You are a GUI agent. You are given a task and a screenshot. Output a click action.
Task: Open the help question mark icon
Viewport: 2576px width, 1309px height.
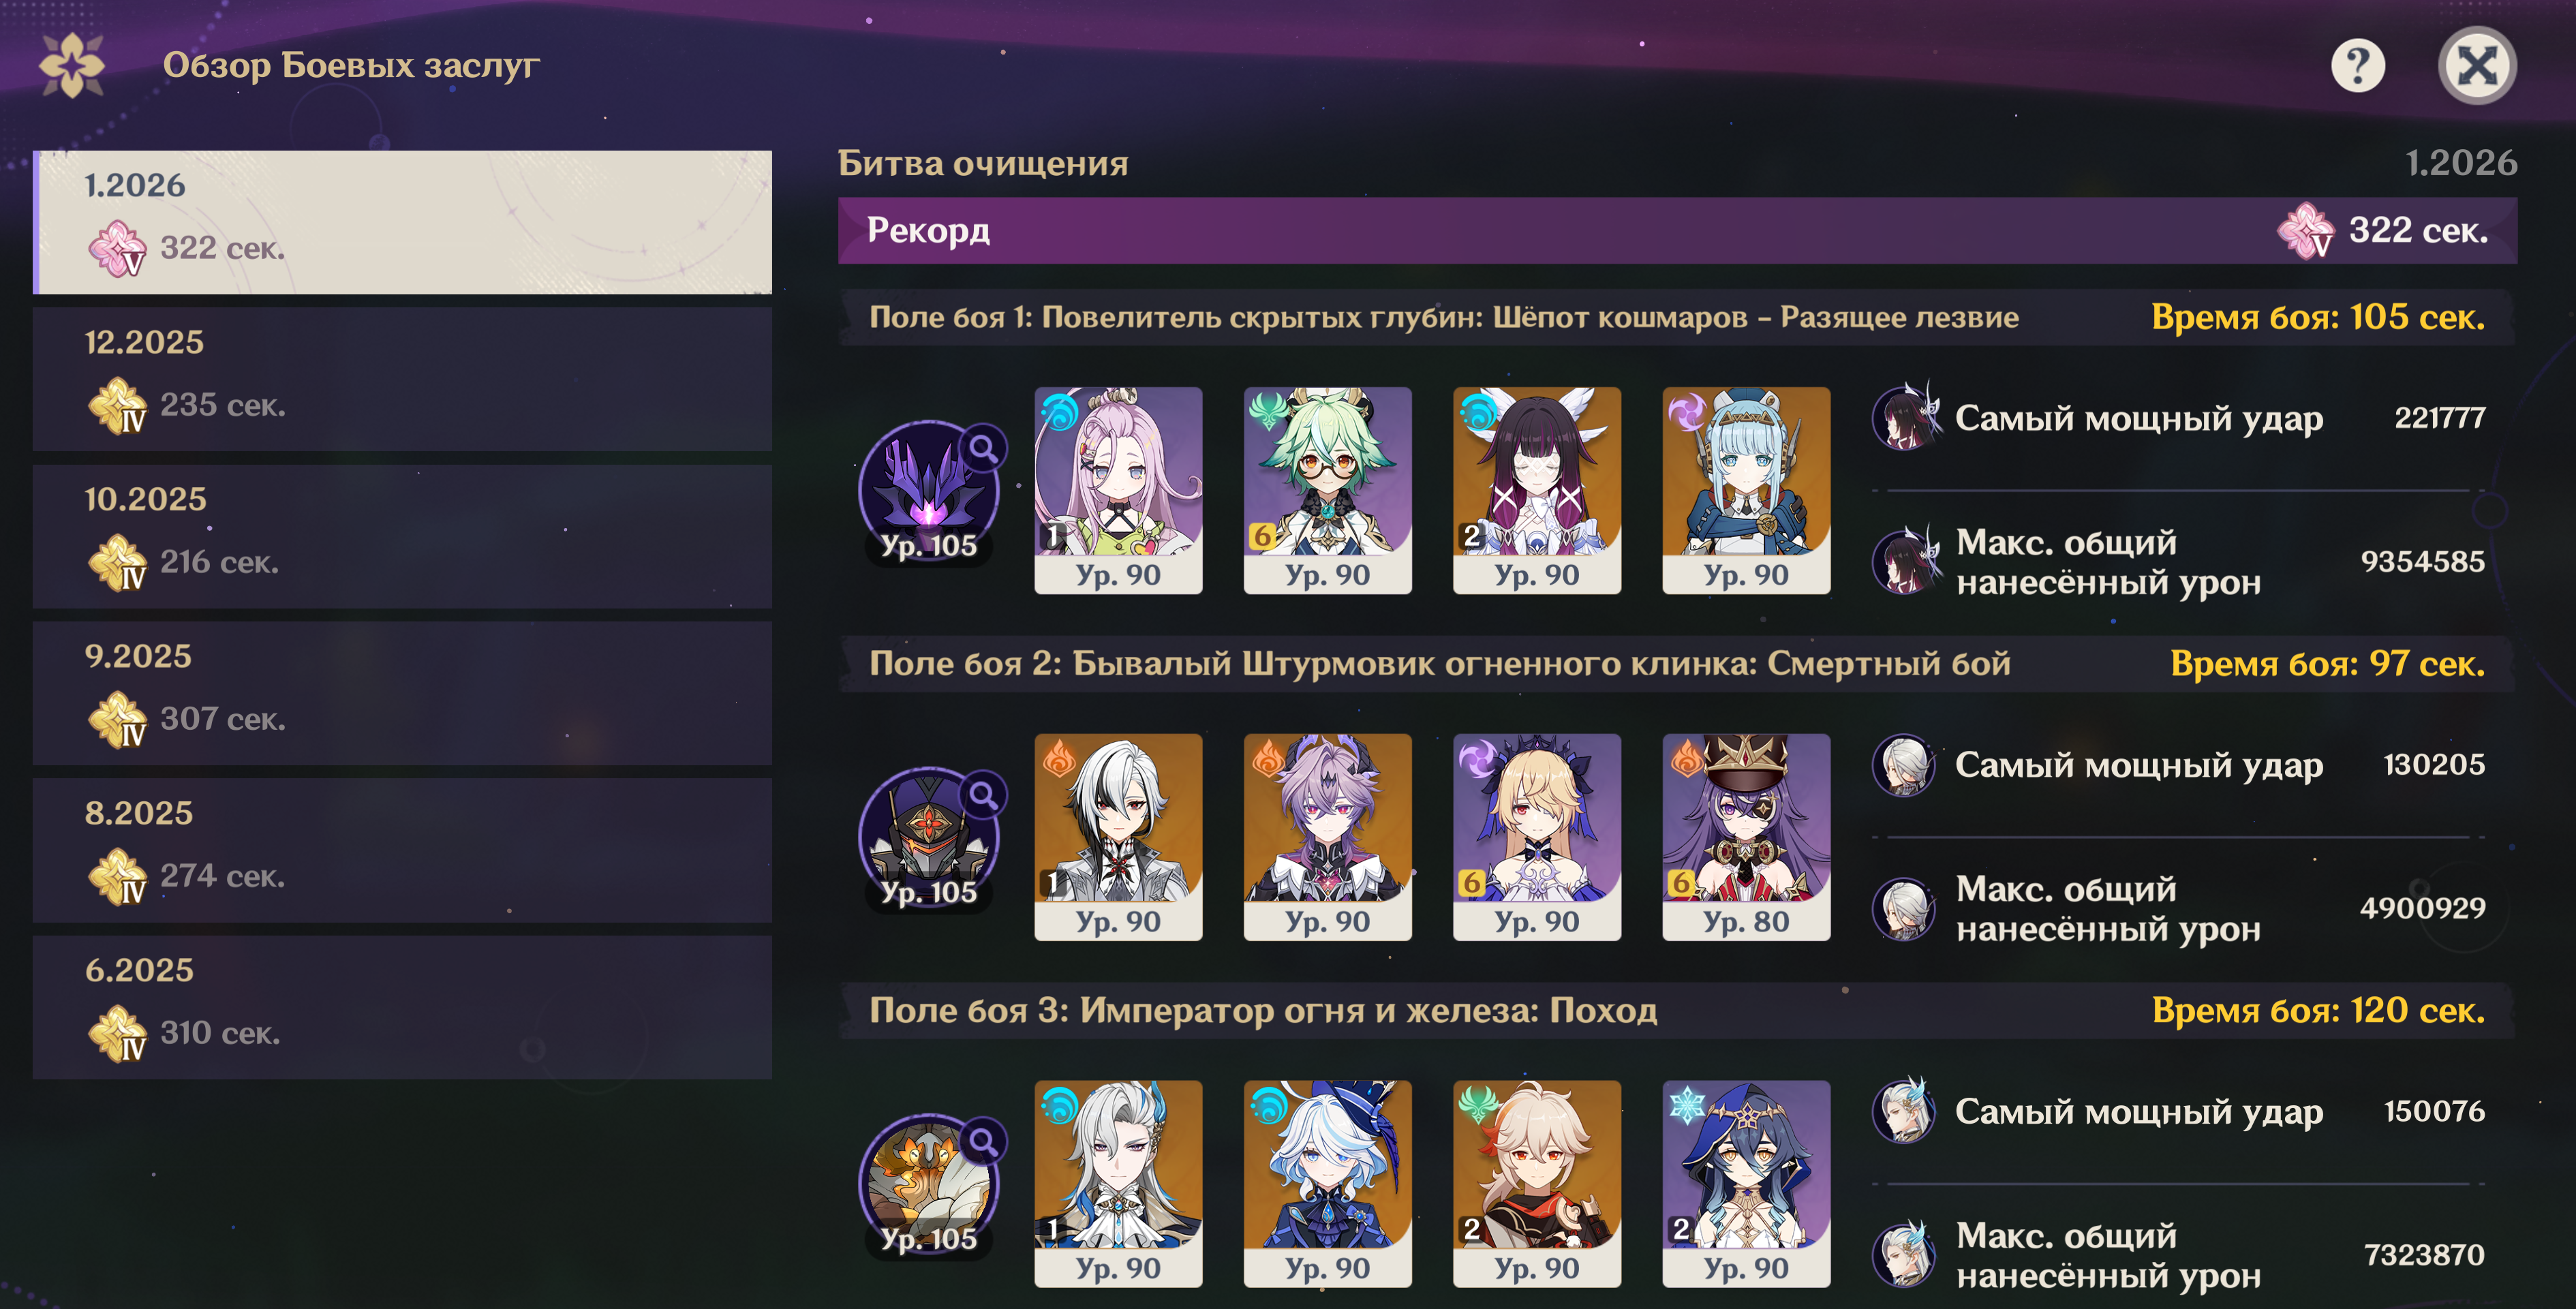[2357, 67]
